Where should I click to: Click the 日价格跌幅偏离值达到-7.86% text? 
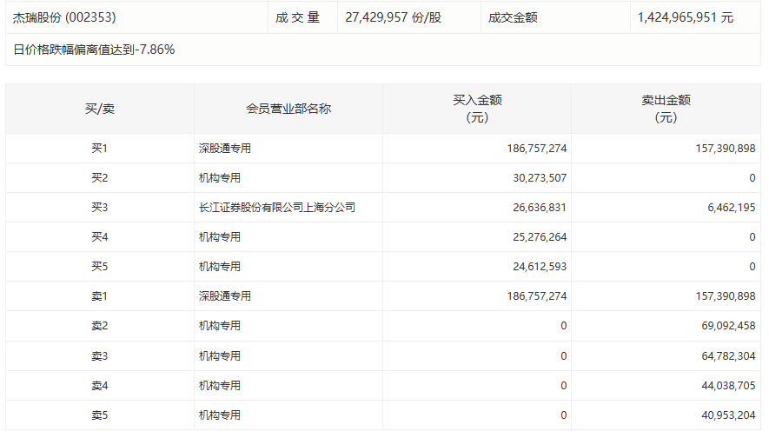pos(94,50)
